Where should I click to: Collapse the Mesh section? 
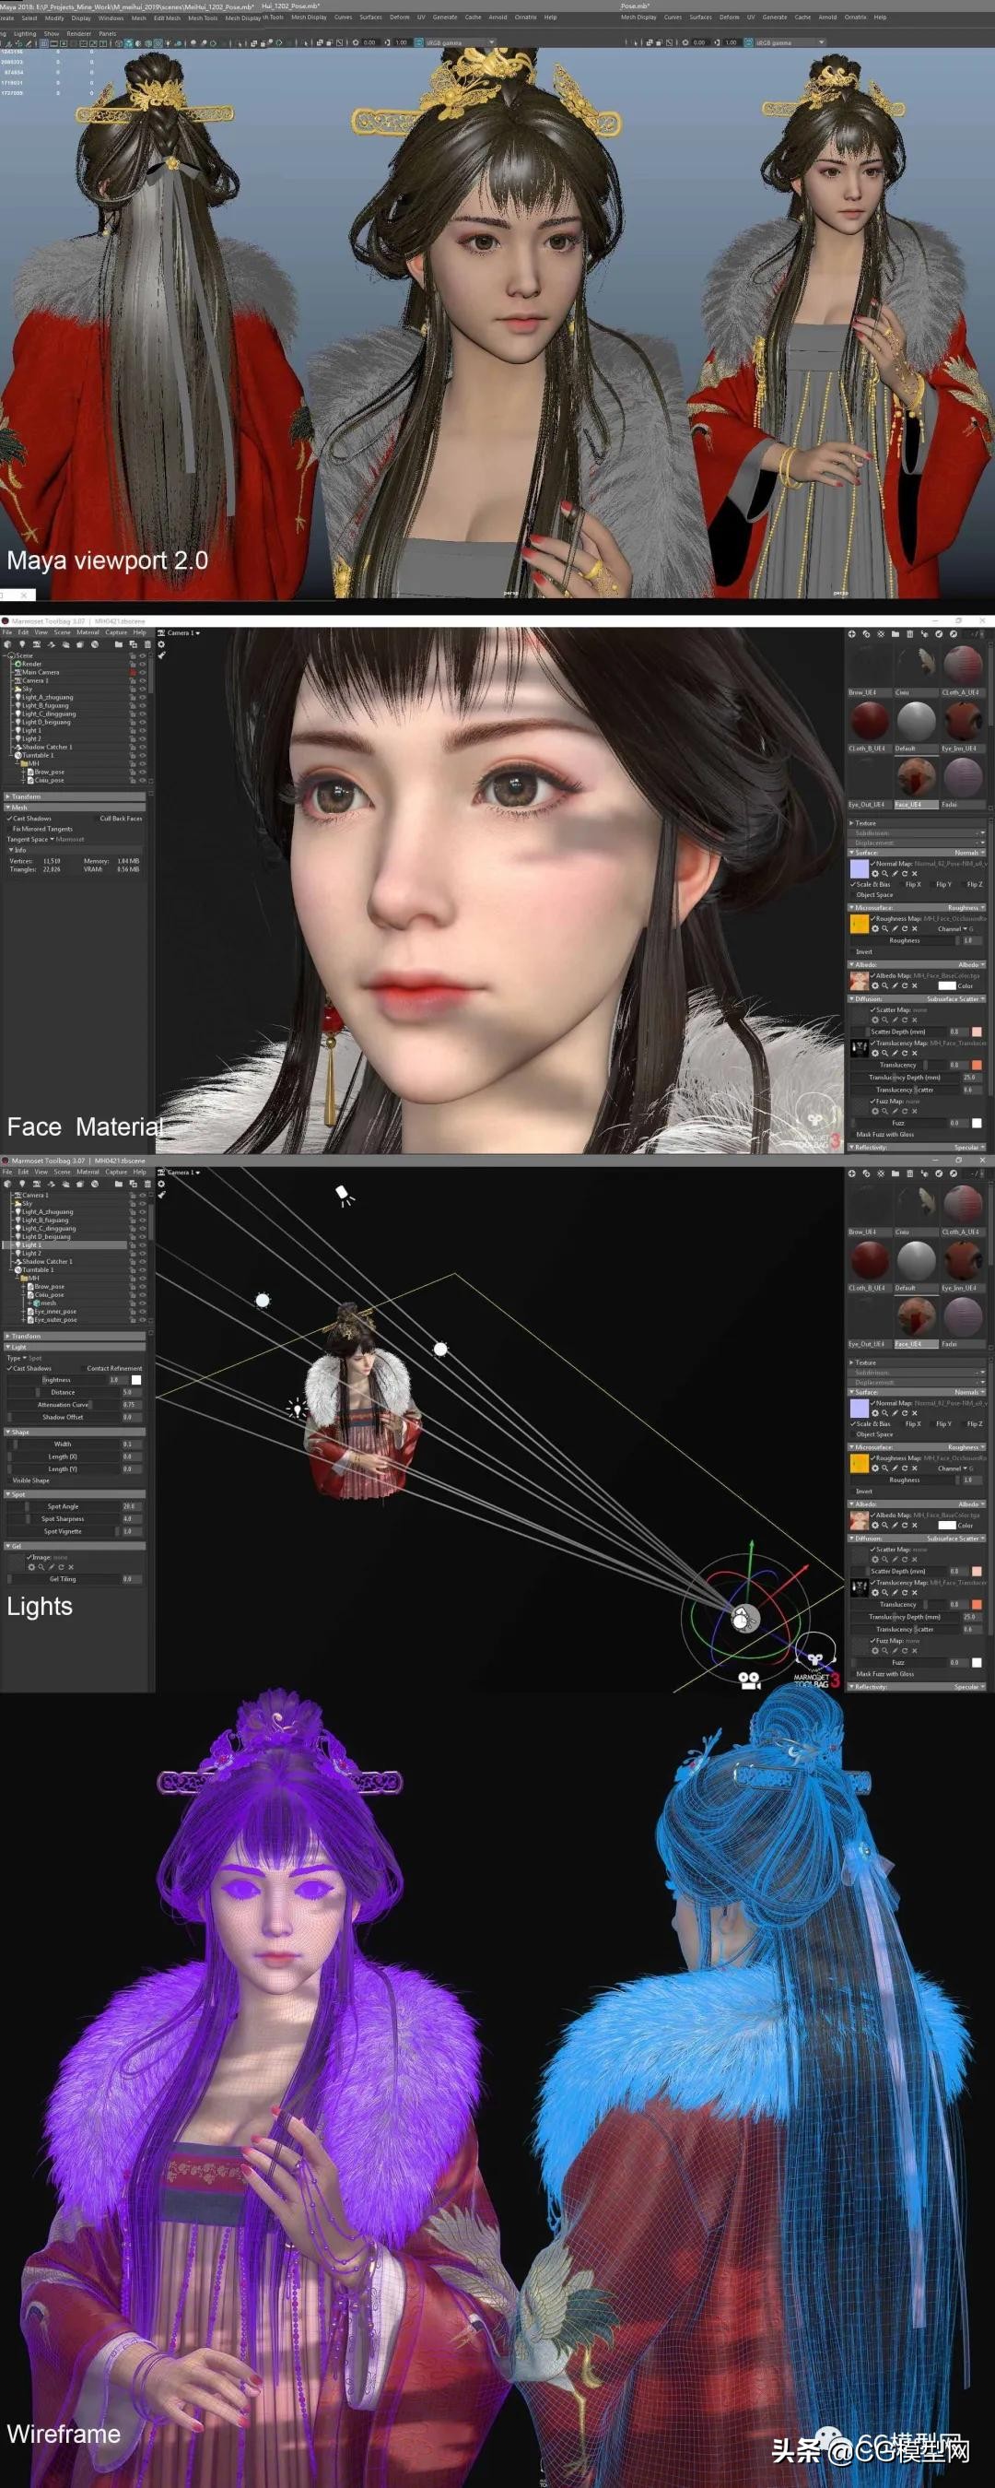pyautogui.click(x=75, y=808)
